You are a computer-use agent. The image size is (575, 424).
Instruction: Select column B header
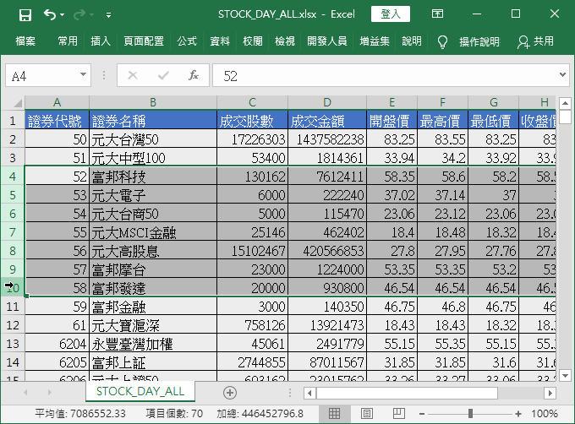(153, 102)
